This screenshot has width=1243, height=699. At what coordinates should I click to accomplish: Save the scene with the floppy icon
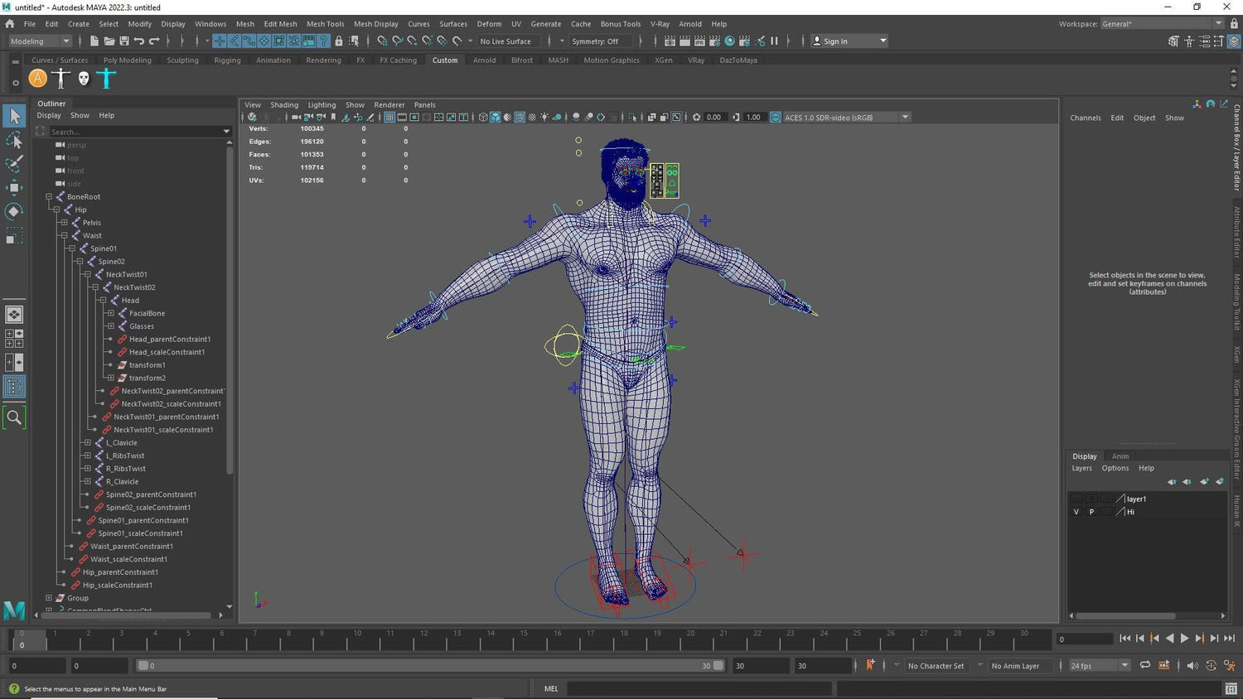tap(124, 41)
